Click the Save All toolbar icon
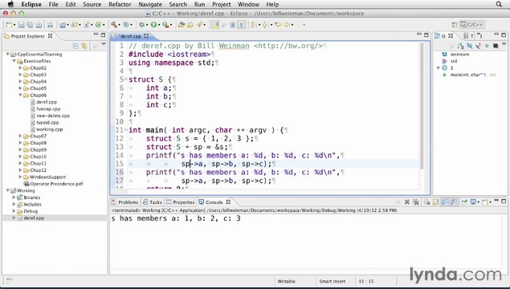The height and width of the screenshot is (289, 510). pos(30,25)
